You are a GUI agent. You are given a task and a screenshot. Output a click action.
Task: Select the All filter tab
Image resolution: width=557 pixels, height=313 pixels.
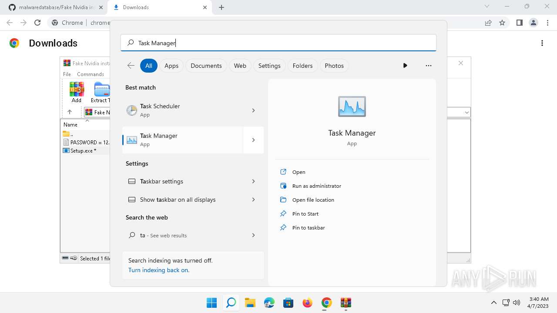tap(149, 66)
